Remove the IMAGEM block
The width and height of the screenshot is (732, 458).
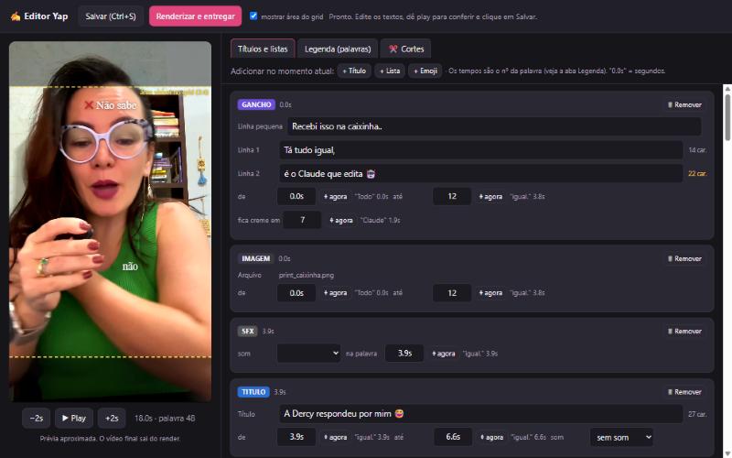click(x=684, y=258)
